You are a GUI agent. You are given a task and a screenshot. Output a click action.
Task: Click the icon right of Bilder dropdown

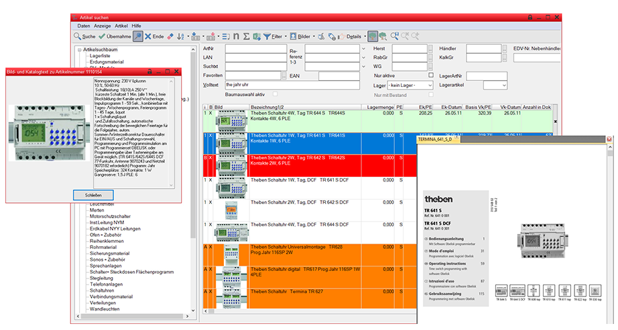(x=322, y=37)
